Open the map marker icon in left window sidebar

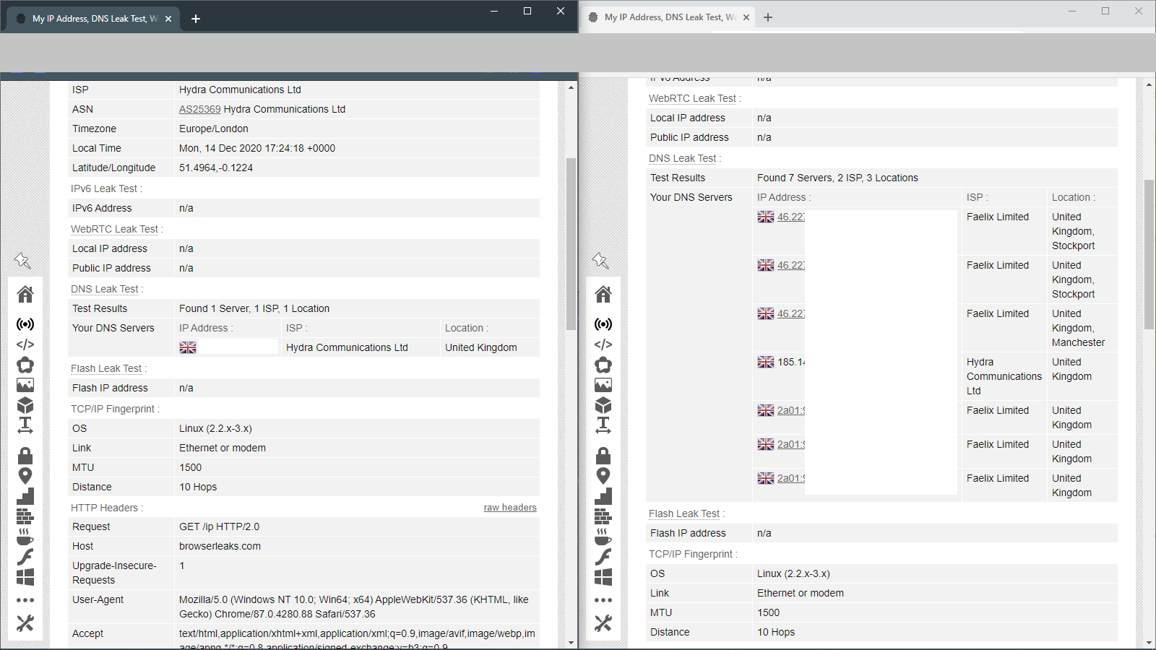pos(25,476)
